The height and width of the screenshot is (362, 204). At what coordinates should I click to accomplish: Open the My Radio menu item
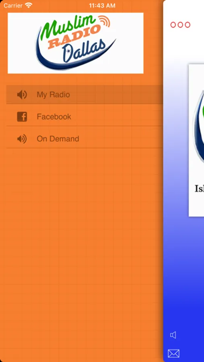pyautogui.click(x=84, y=95)
